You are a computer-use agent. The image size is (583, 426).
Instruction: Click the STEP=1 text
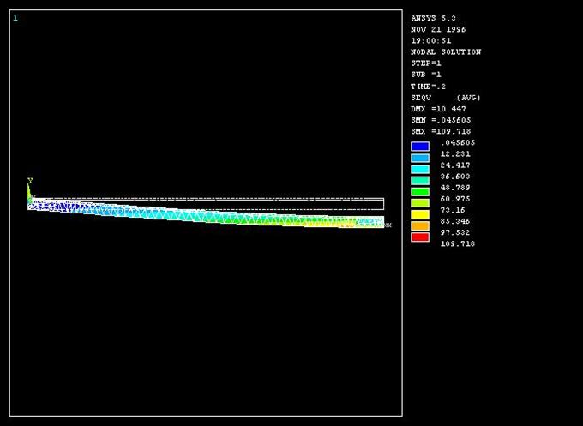click(426, 63)
